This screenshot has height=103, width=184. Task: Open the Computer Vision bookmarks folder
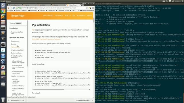point(62,11)
